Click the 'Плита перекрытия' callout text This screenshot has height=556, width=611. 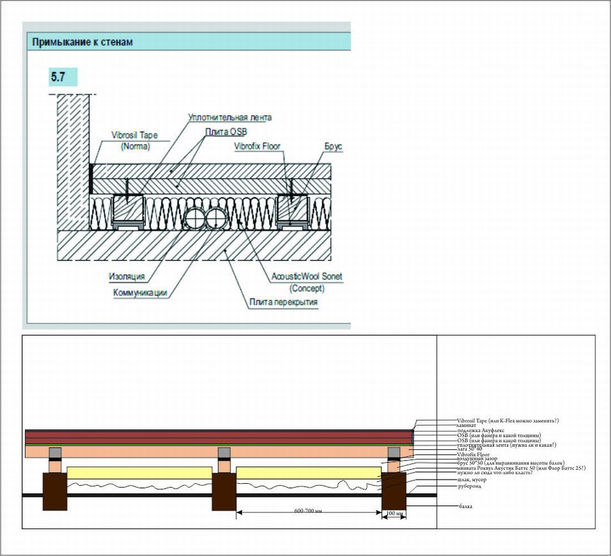tap(283, 302)
